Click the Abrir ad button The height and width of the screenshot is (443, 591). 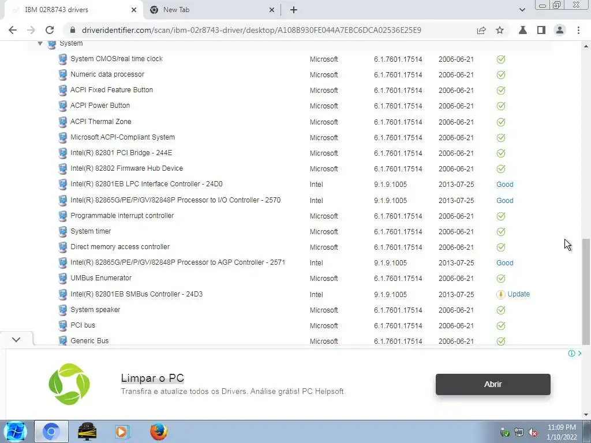point(493,384)
